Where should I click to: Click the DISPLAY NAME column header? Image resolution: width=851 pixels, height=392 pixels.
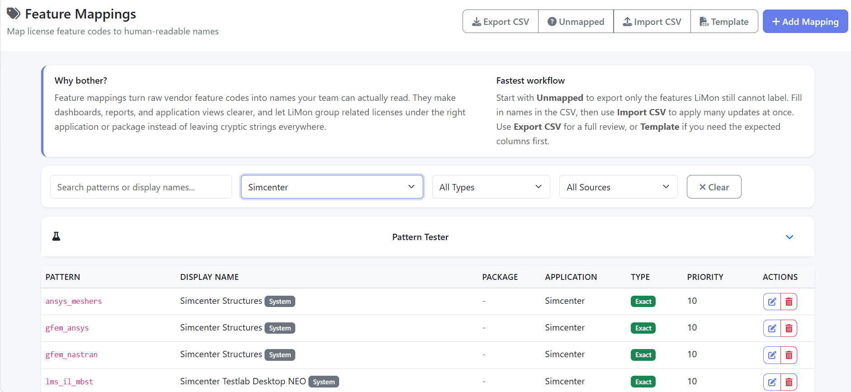[209, 277]
